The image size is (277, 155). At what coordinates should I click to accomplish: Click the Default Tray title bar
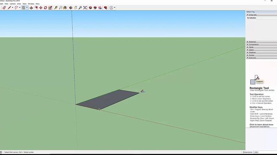[261, 12]
